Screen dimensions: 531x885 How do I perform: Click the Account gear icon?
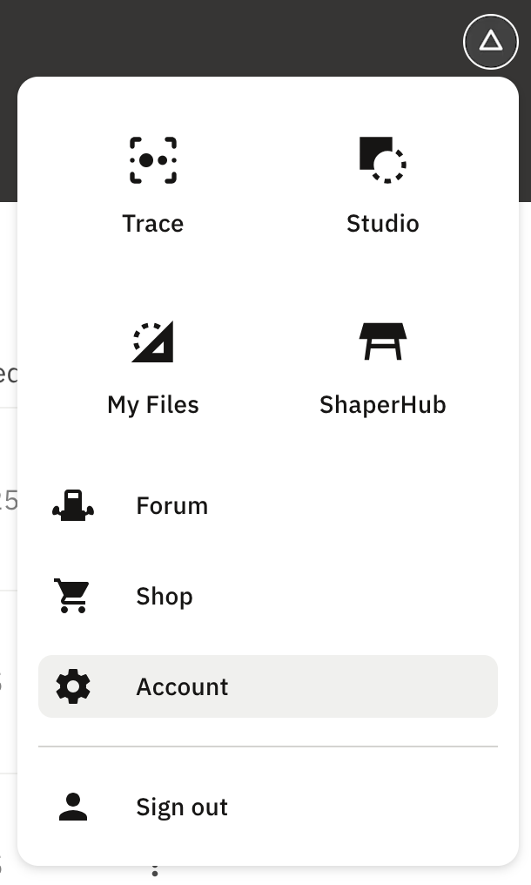click(73, 686)
